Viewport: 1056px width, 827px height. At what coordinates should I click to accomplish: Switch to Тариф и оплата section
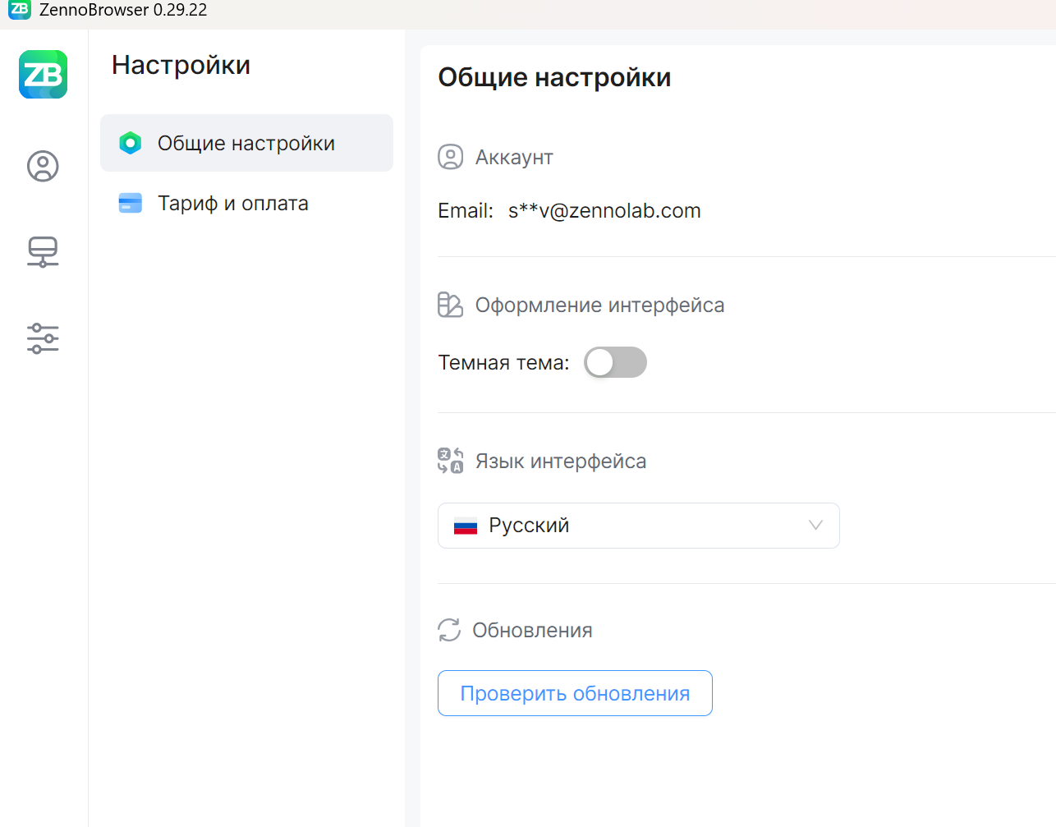tap(233, 203)
